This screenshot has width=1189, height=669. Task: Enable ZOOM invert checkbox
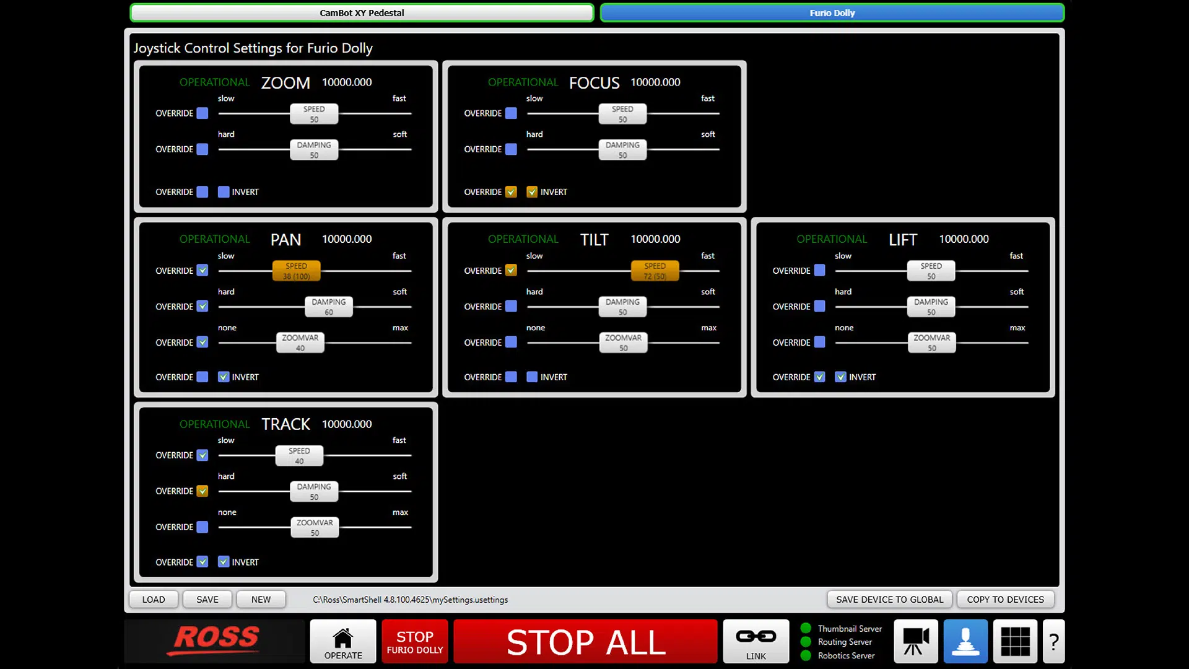pos(224,192)
